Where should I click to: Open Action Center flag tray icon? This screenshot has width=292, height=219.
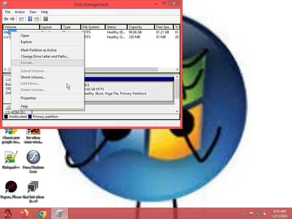251,213
